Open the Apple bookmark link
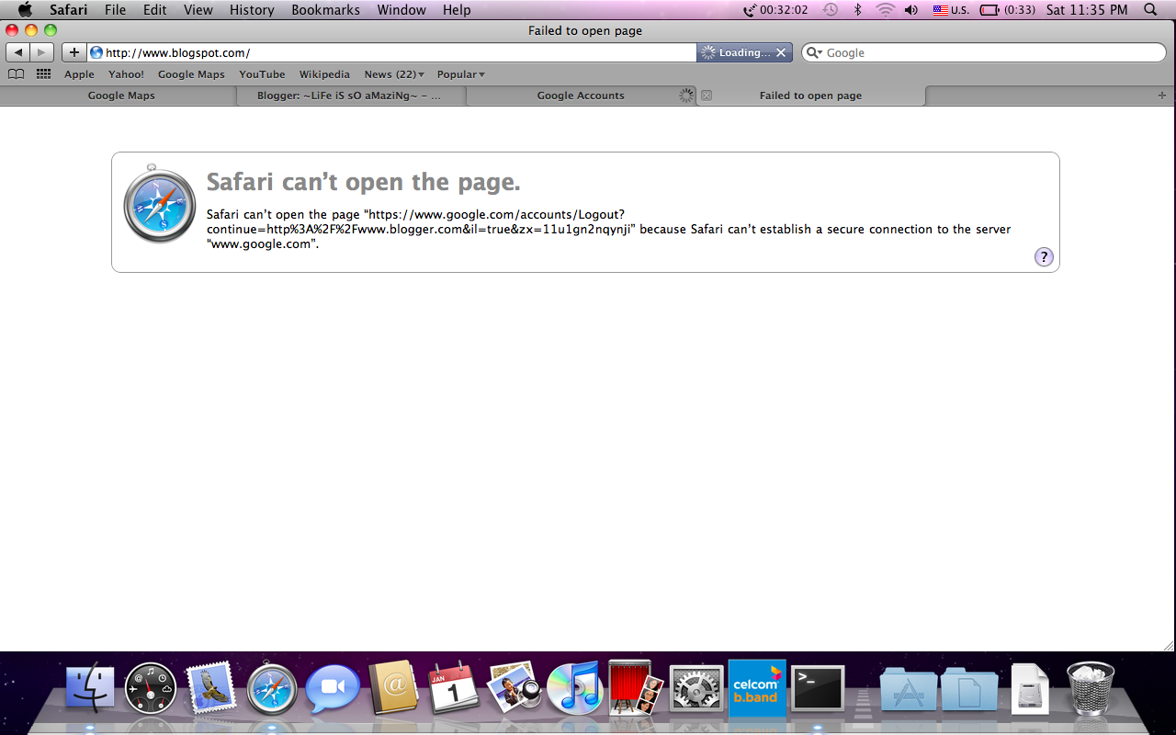 click(79, 74)
